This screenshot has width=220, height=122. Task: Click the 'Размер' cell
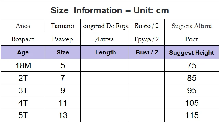click(62, 39)
